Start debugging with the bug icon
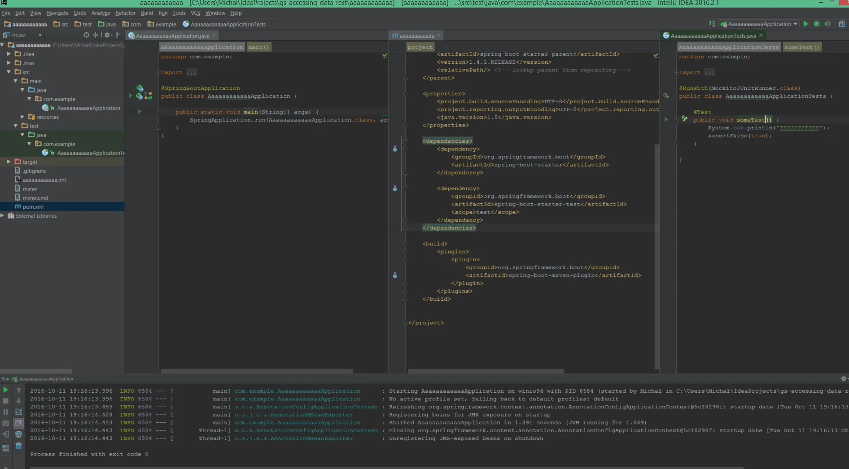This screenshot has height=469, width=849. 817,24
